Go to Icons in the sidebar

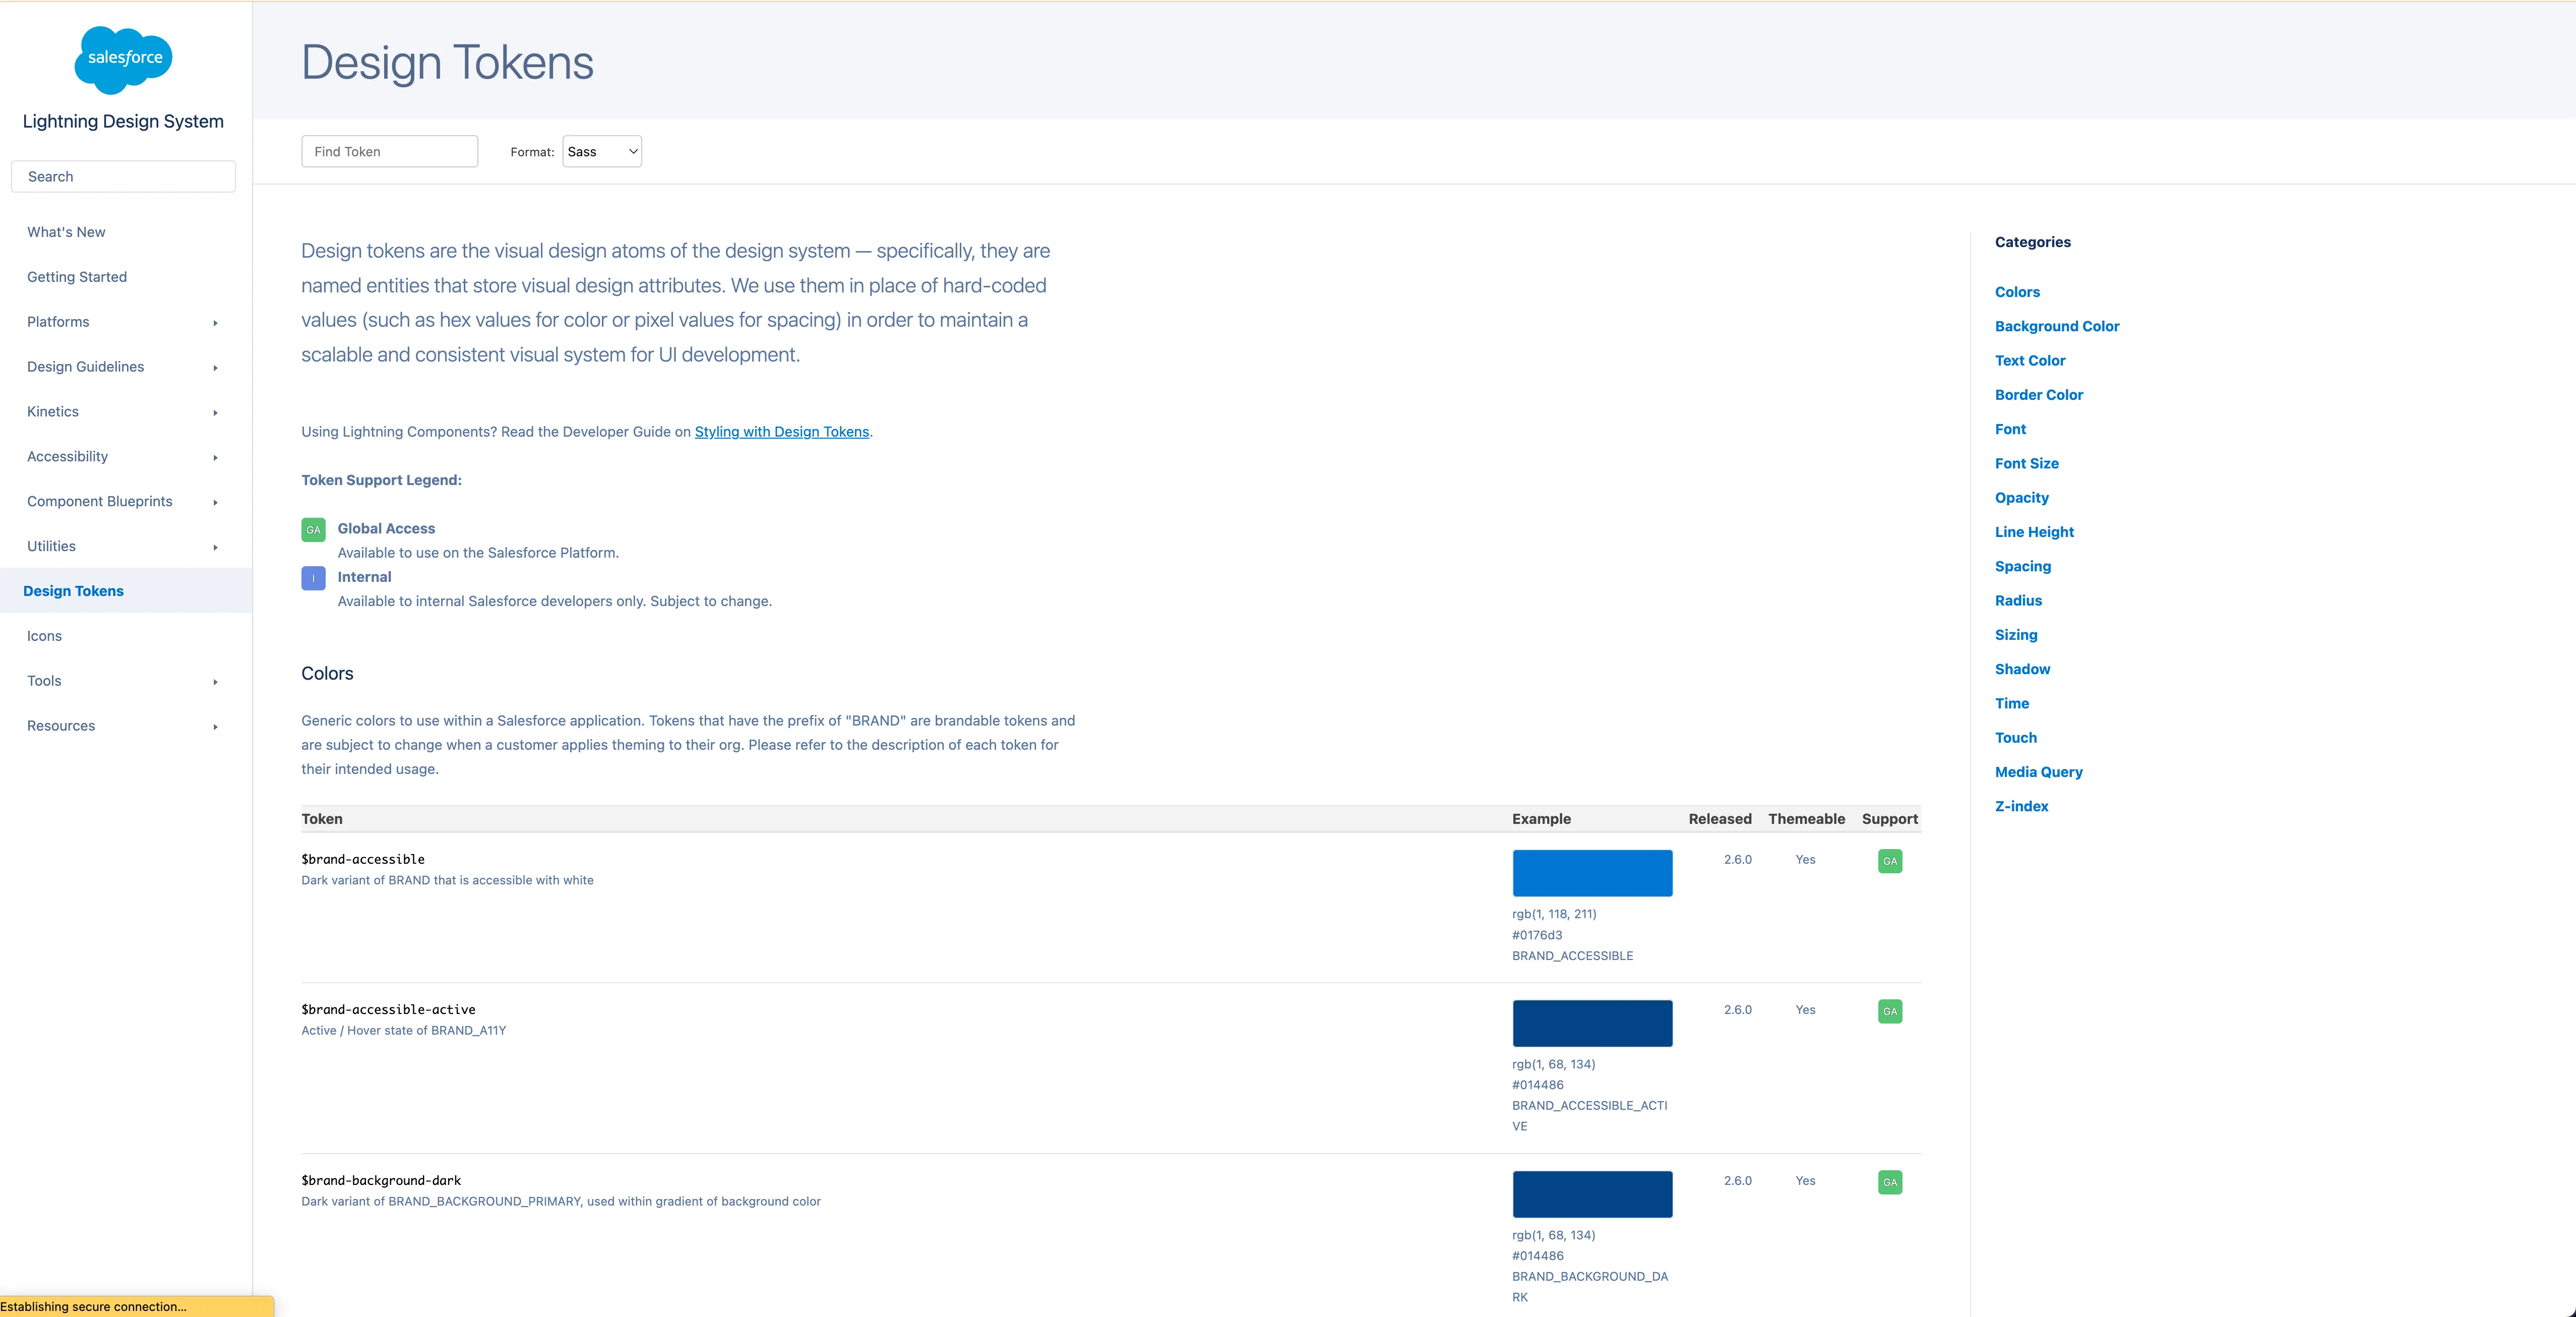[x=44, y=636]
